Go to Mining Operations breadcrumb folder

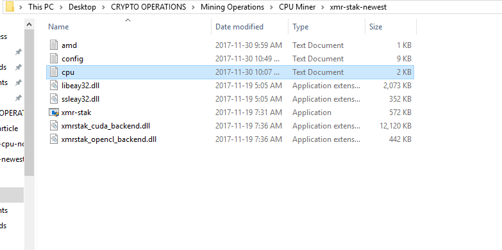click(233, 6)
